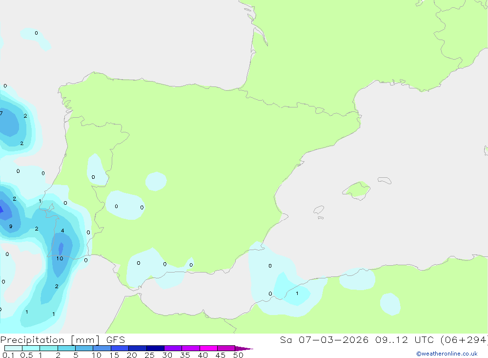Click the legend scale value '35'
The width and height of the screenshot is (488, 358).
click(x=185, y=355)
